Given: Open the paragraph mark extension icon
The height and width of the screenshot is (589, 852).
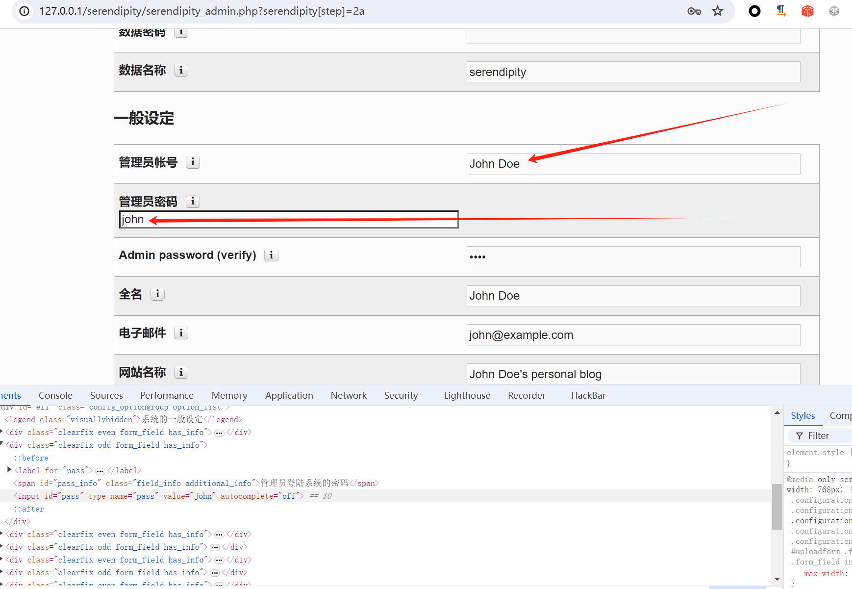Looking at the screenshot, I should point(781,11).
